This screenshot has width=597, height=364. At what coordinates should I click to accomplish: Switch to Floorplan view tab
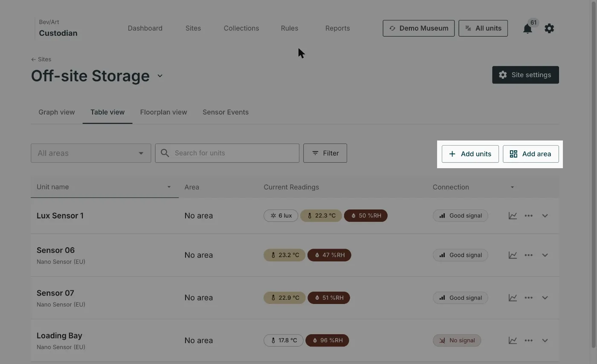tap(164, 112)
